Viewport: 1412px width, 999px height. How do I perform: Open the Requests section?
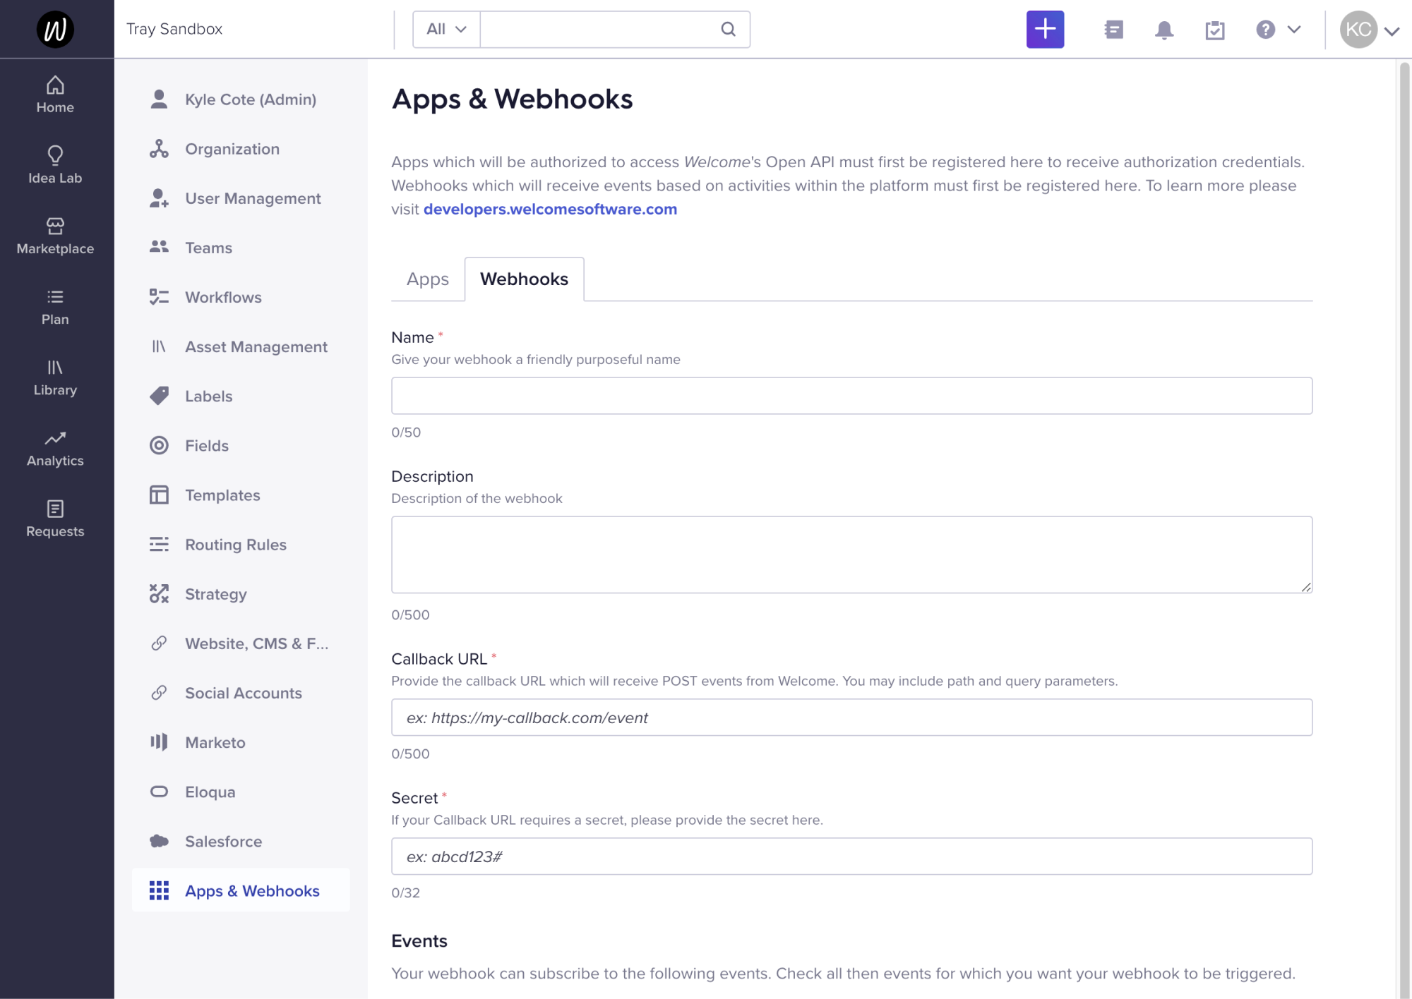55,518
